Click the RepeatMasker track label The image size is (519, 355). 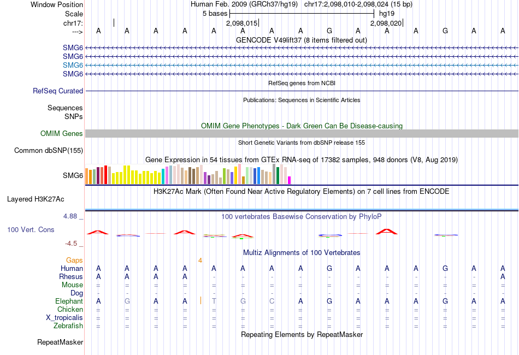point(60,342)
